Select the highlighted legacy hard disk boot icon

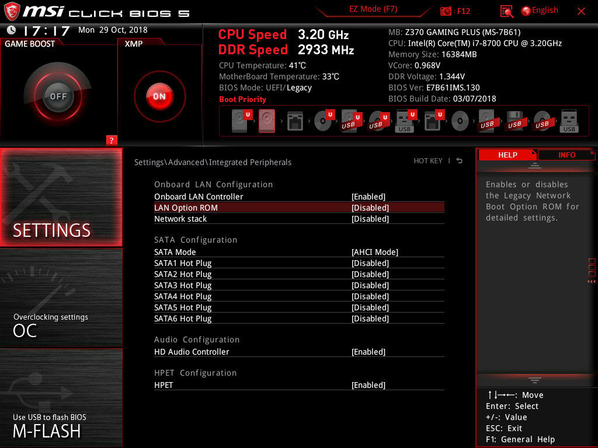[267, 121]
